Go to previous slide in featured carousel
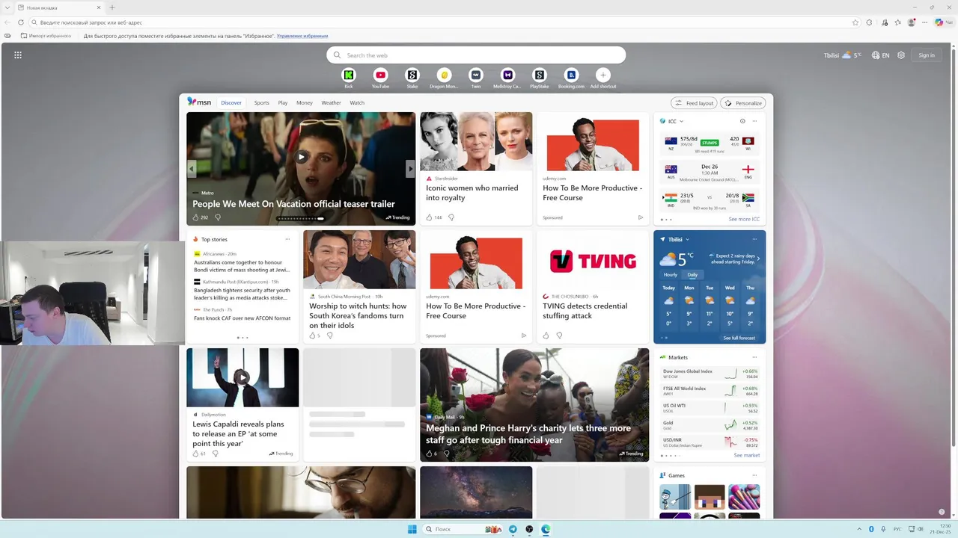Screen dimensions: 958x538 [192, 170]
